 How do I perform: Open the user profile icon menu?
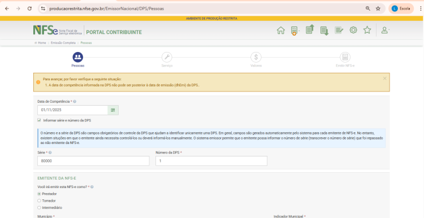pos(385,30)
